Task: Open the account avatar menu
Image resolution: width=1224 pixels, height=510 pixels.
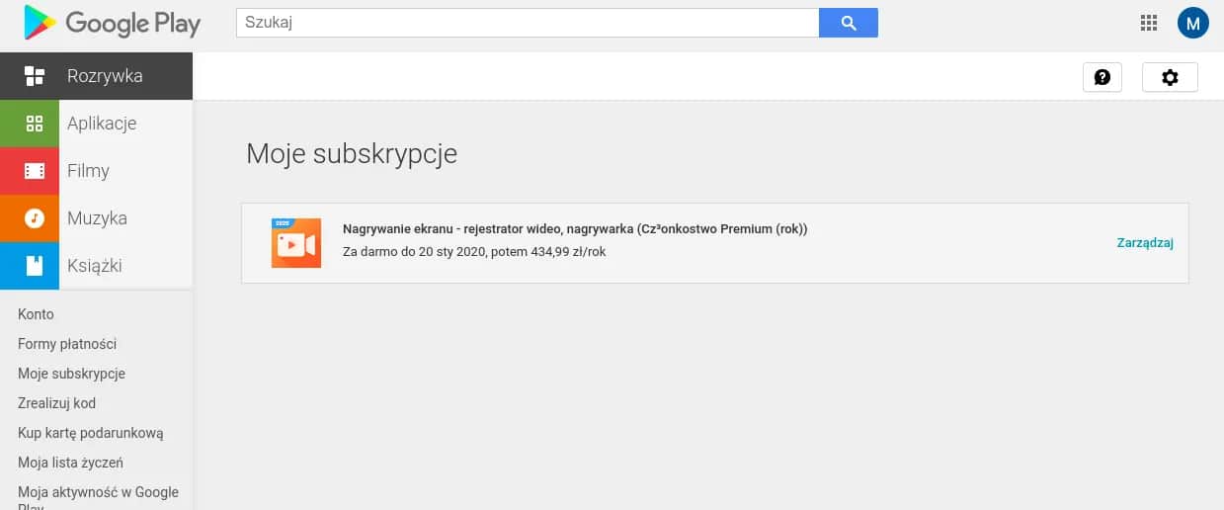Action: coord(1192,24)
